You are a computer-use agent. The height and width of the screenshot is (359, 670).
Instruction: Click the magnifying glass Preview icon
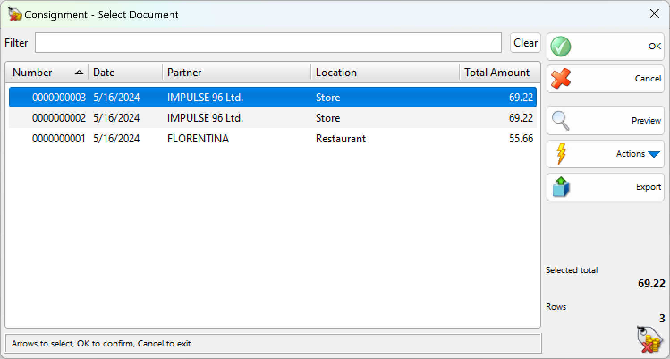point(560,120)
